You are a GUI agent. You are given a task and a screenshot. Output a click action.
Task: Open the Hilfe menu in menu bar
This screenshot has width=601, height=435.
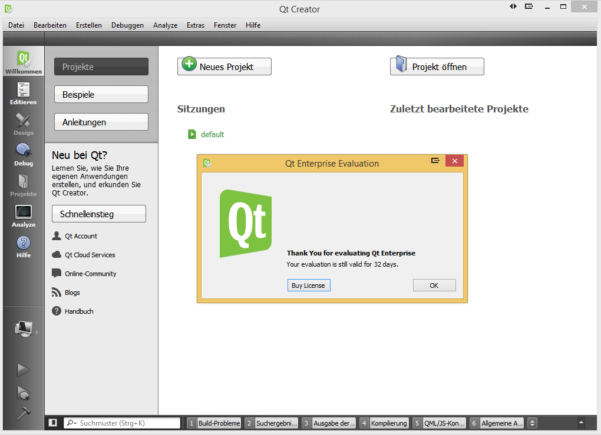tap(253, 25)
